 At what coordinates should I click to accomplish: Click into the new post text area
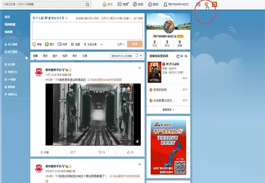(x=87, y=31)
